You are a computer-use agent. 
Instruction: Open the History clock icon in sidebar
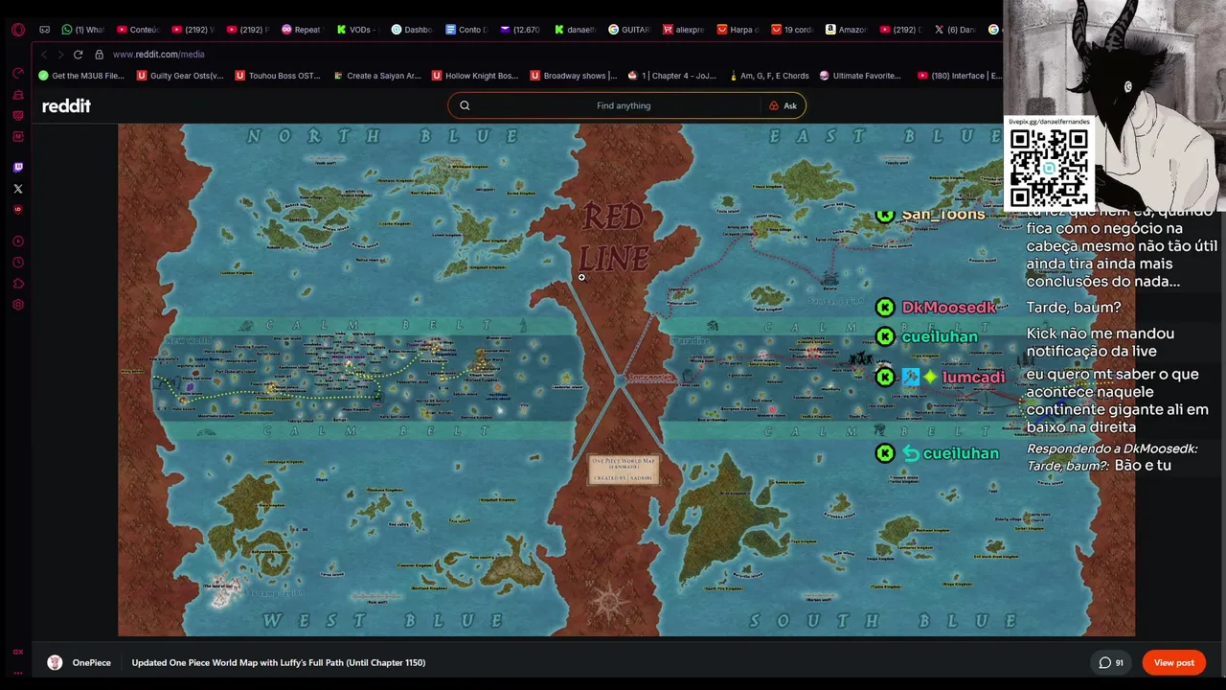tap(17, 263)
